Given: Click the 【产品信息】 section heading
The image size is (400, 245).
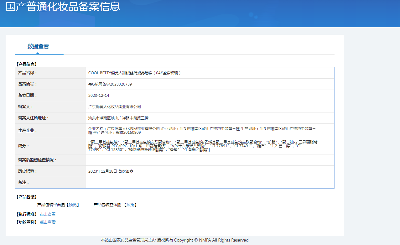Looking at the screenshot, I should (27, 64).
